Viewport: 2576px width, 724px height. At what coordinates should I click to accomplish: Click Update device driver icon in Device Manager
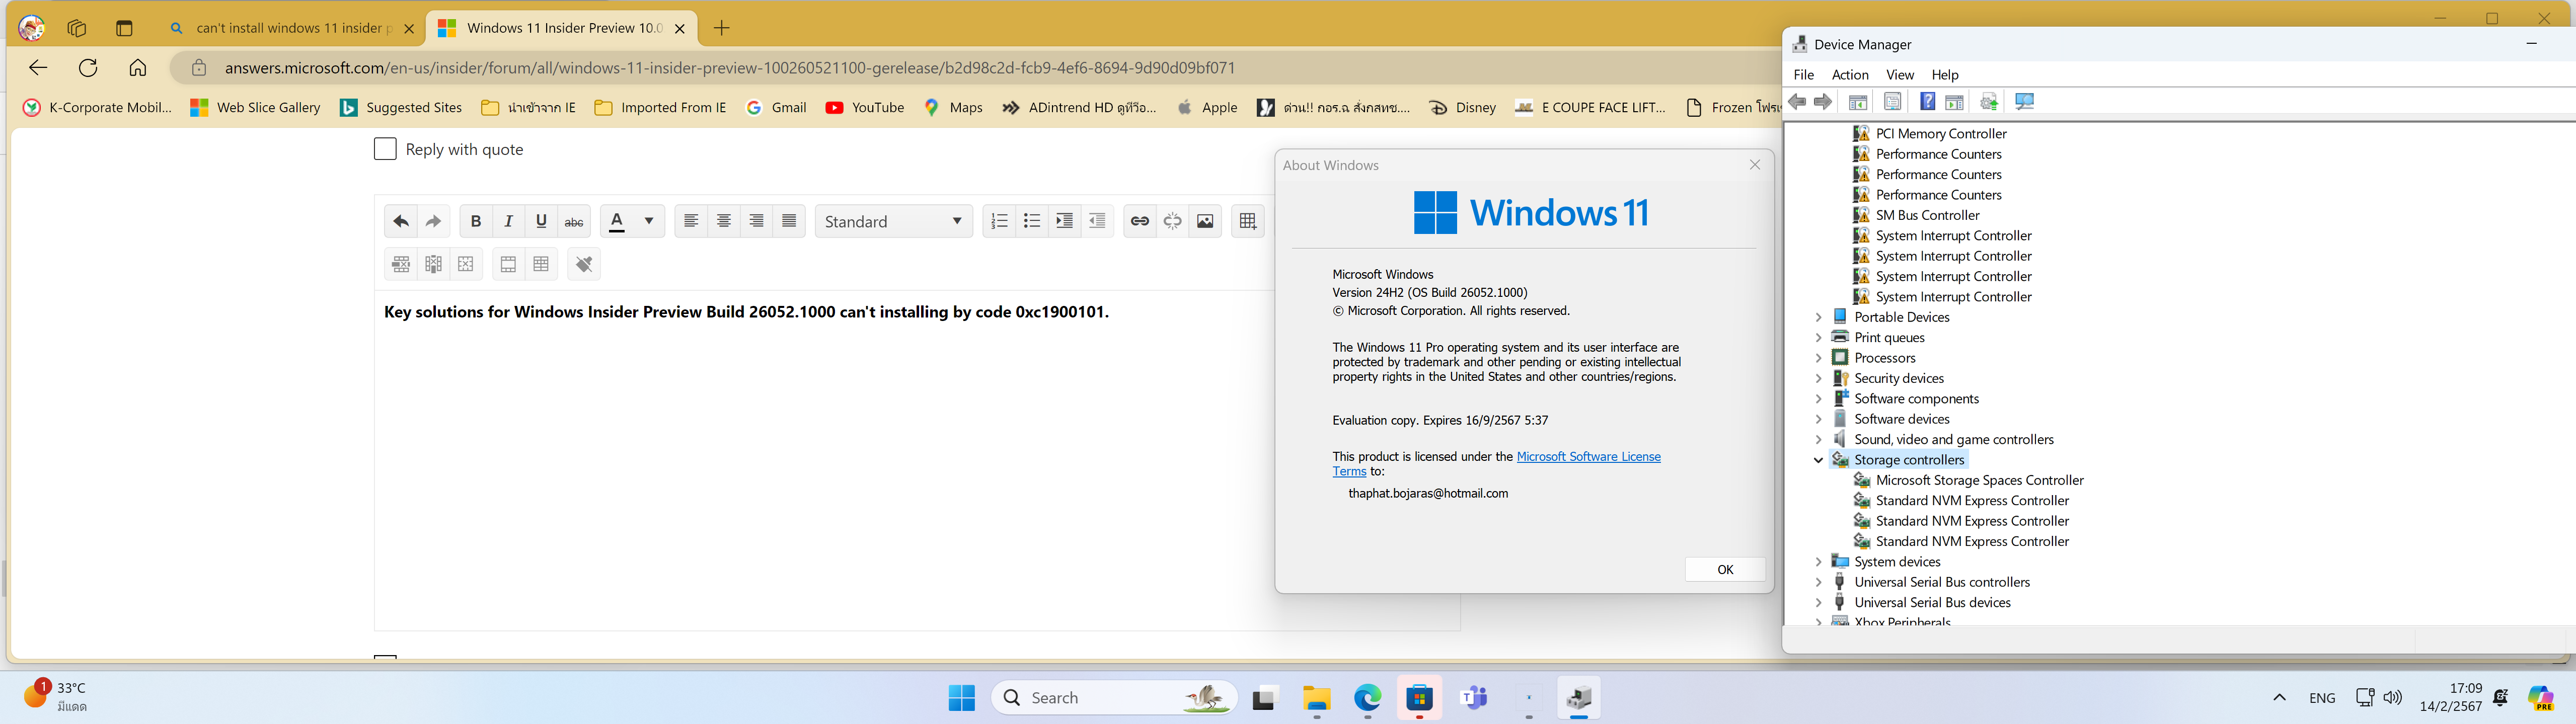click(x=1989, y=102)
